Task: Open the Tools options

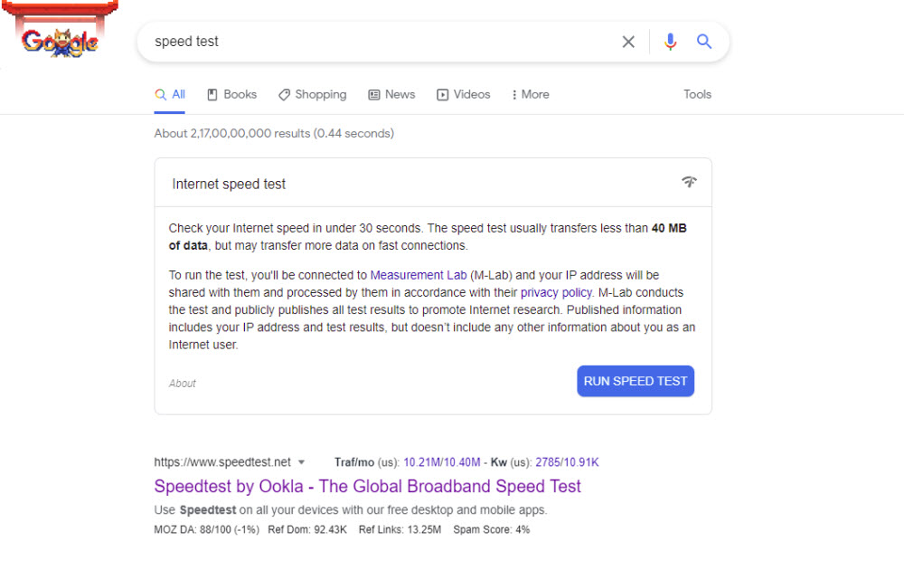Action: coord(697,94)
